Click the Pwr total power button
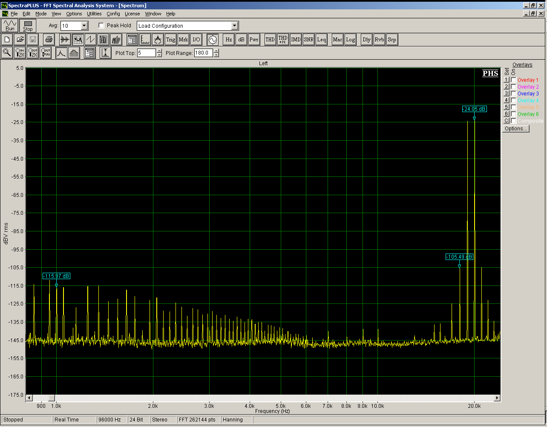This screenshot has height=427, width=547. 254,40
